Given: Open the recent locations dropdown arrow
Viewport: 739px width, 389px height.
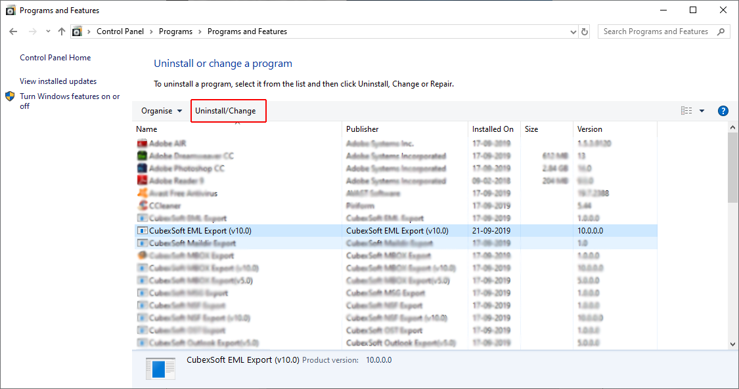Looking at the screenshot, I should 48,31.
